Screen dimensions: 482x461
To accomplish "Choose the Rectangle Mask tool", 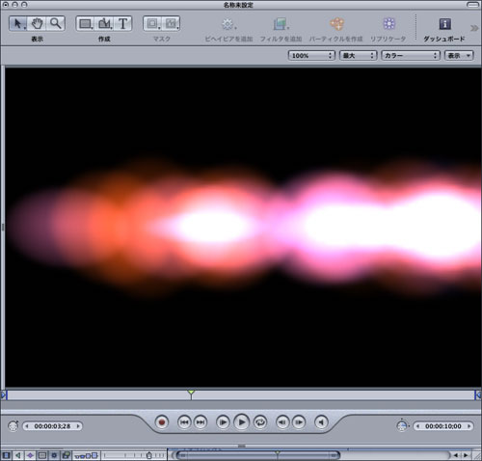I will (x=152, y=23).
